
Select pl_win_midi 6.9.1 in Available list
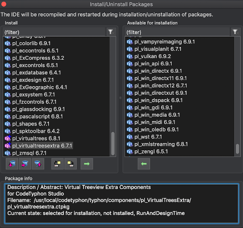155,122
